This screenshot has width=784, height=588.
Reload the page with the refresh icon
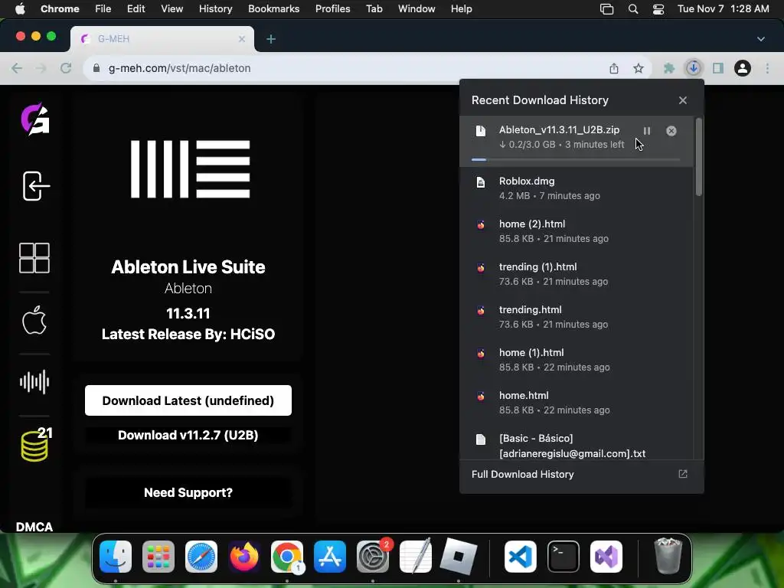(66, 68)
